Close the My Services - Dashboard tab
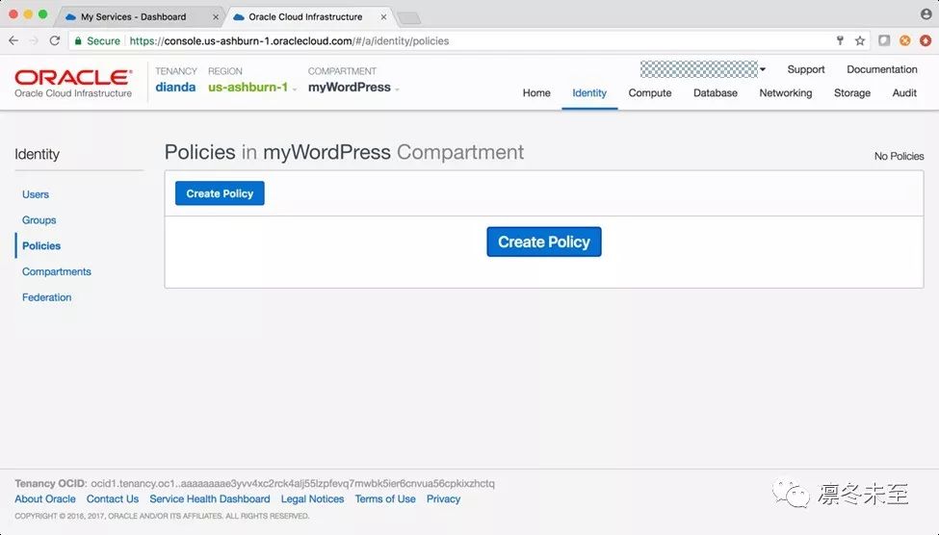939x535 pixels. [216, 17]
